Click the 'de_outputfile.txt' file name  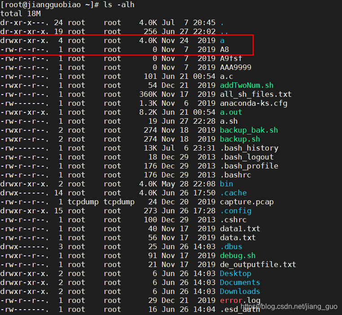258,264
